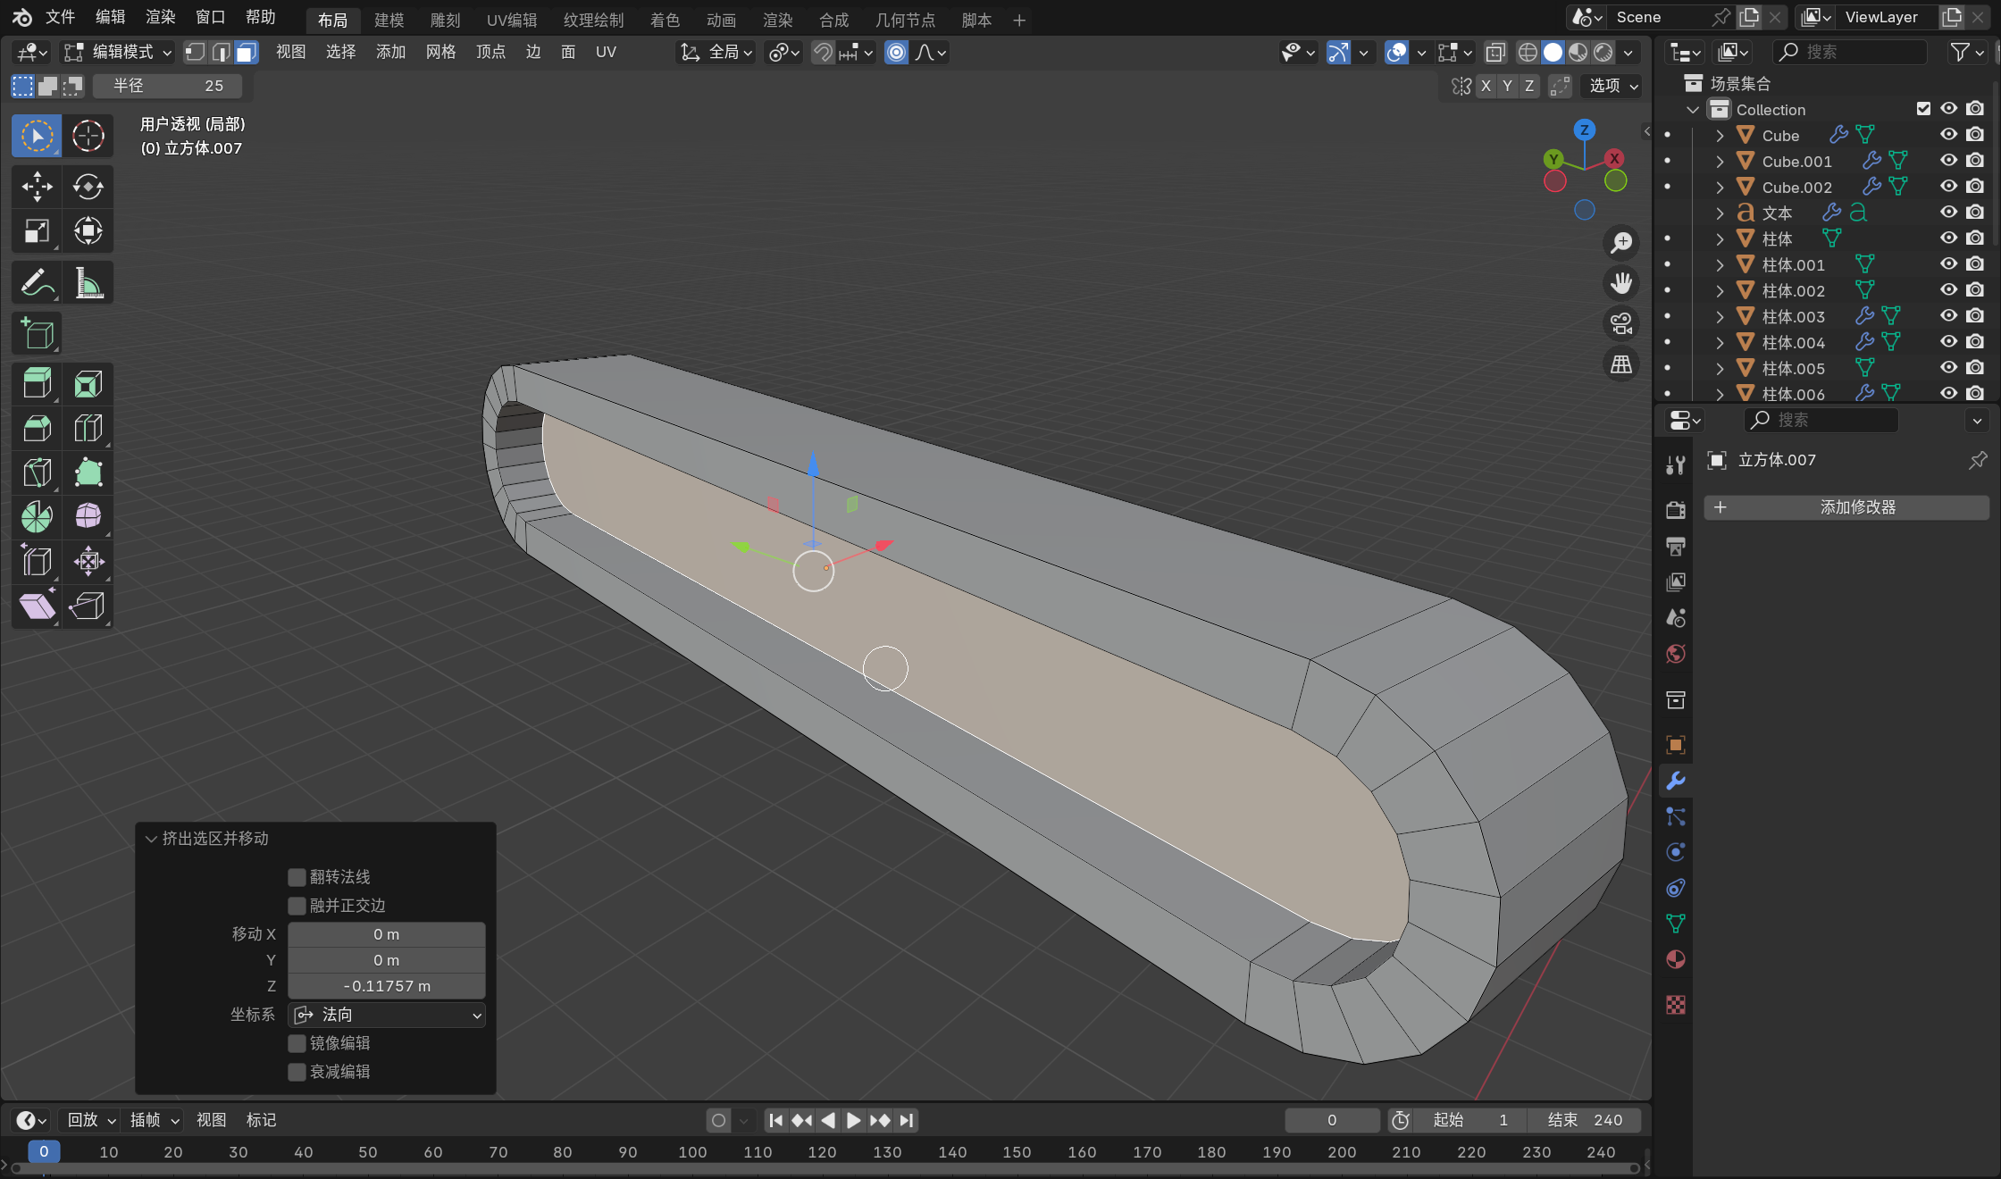Screen dimensions: 2001x1179
Task: Open the 网格 menu in header
Action: click(x=440, y=53)
